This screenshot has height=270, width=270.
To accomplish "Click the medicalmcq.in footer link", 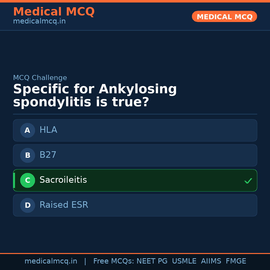I will click(51, 261).
